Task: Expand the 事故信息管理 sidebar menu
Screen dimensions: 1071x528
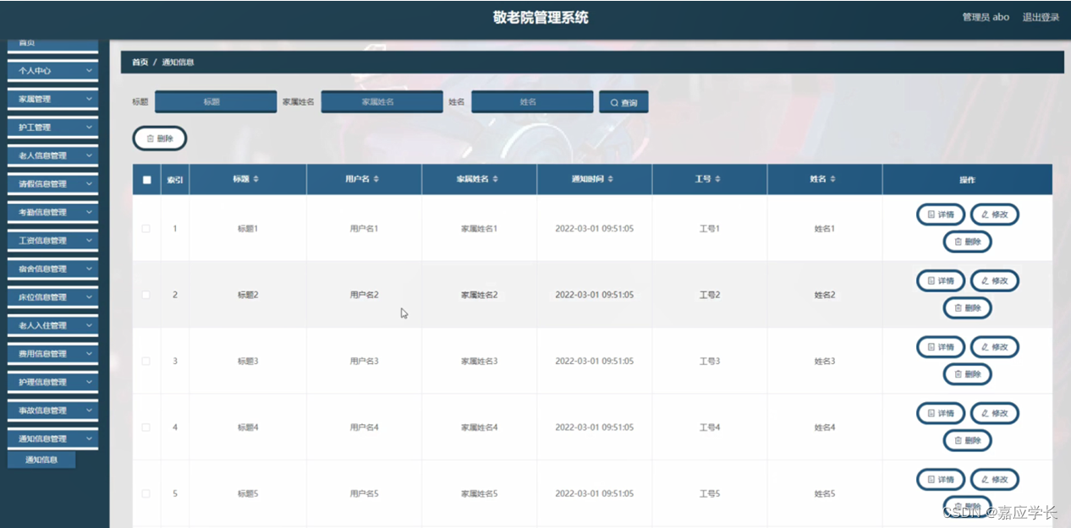Action: pyautogui.click(x=53, y=411)
